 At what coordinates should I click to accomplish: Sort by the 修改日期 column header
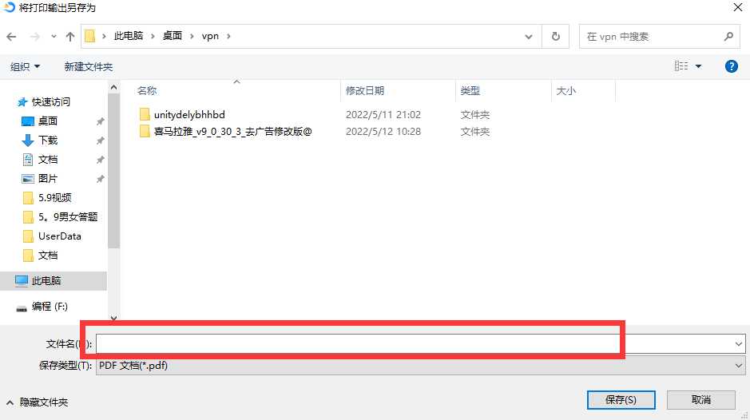[365, 90]
